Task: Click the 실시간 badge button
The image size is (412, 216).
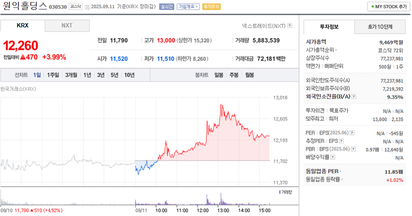Action: click(166, 7)
